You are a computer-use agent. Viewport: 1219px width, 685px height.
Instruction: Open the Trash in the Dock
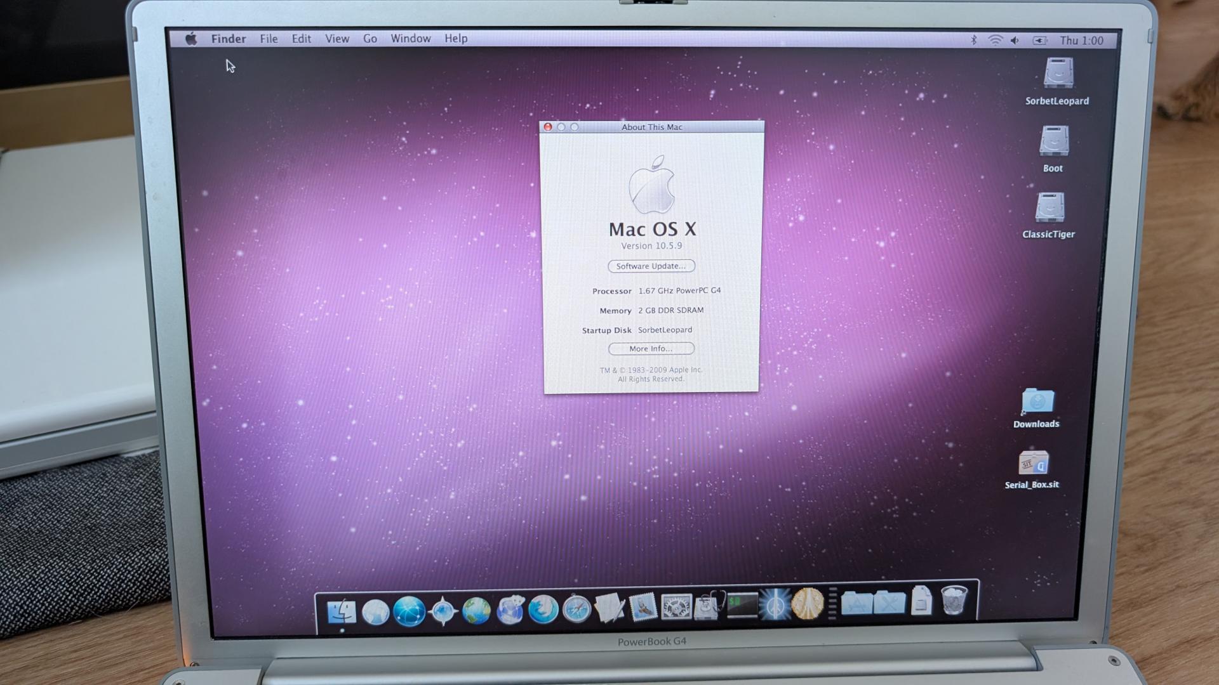tap(954, 600)
